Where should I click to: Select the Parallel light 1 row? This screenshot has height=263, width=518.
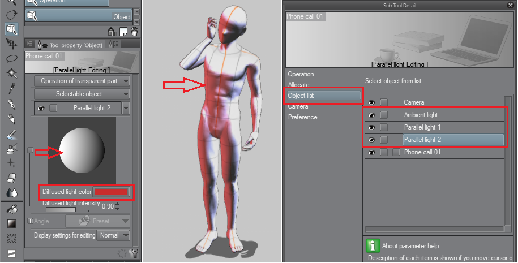435,127
